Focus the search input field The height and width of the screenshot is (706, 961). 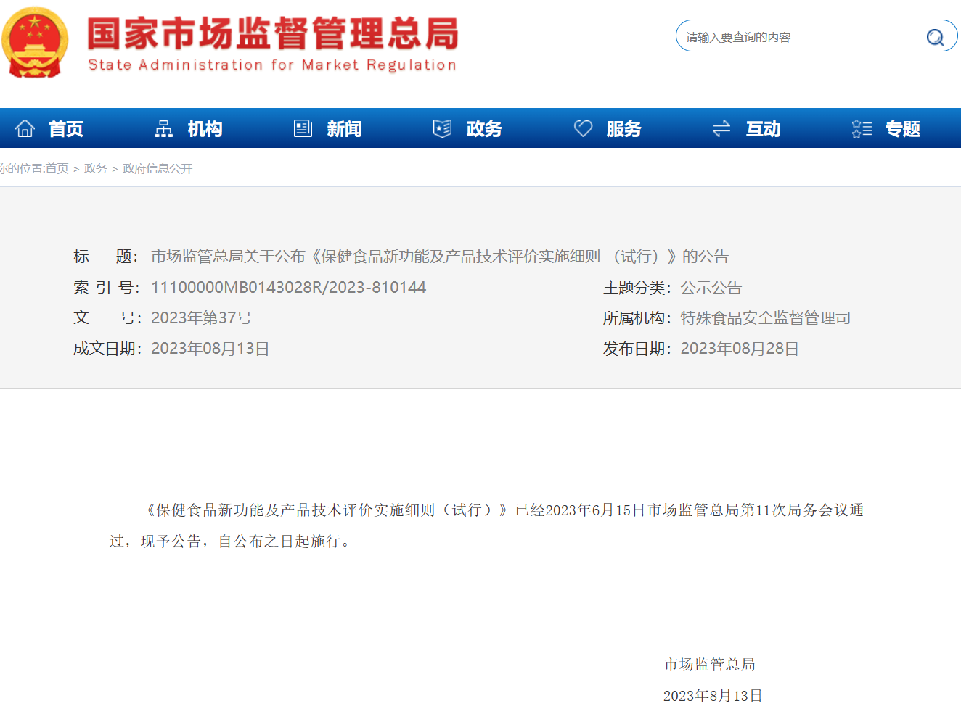(x=798, y=37)
